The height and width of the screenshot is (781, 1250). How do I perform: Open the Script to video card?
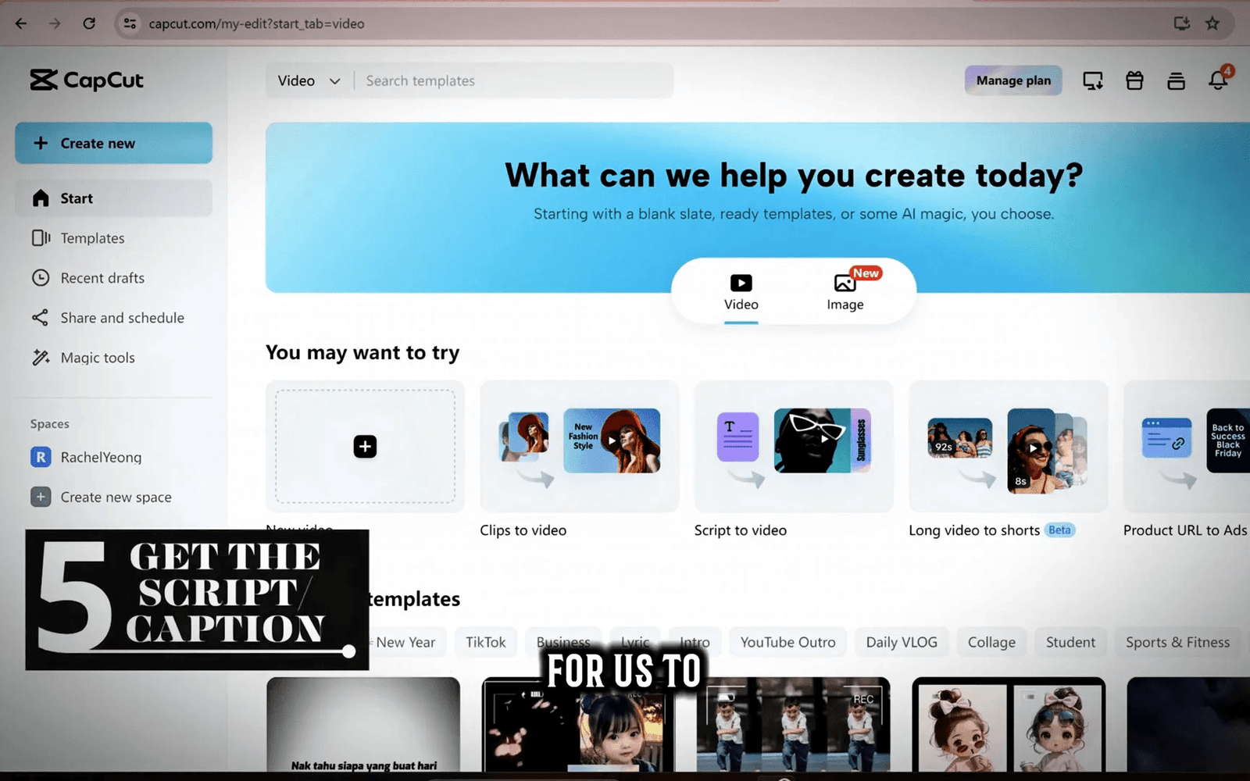pyautogui.click(x=793, y=447)
